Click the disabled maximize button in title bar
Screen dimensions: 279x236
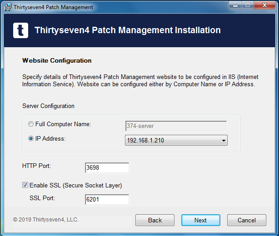point(248,5)
